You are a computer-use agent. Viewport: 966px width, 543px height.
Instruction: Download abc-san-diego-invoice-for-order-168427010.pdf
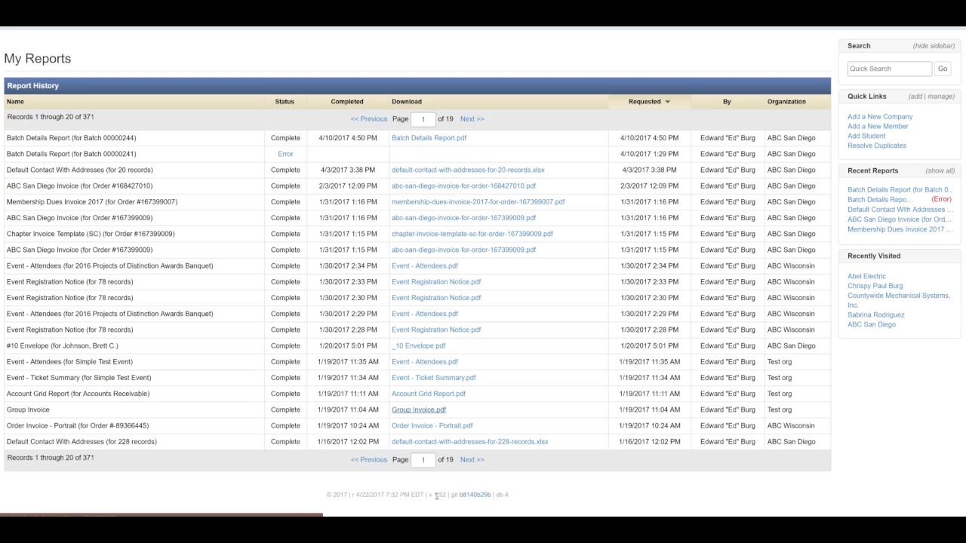463,186
